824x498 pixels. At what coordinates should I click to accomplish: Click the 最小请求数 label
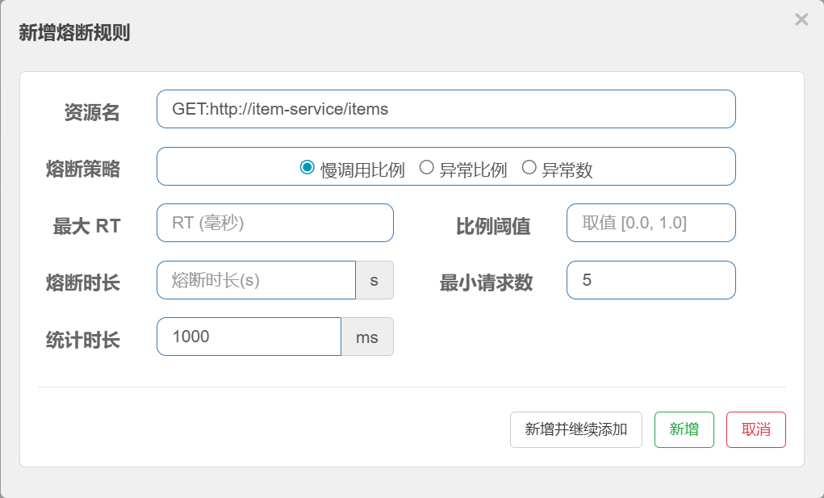pos(486,283)
